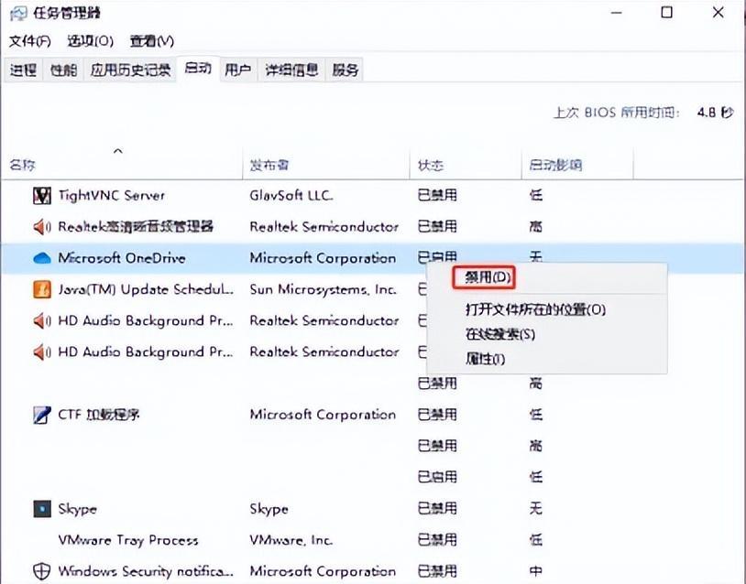Choose 禁用(D) in the context menu
Viewport: 746px width, 584px height.
click(x=484, y=277)
